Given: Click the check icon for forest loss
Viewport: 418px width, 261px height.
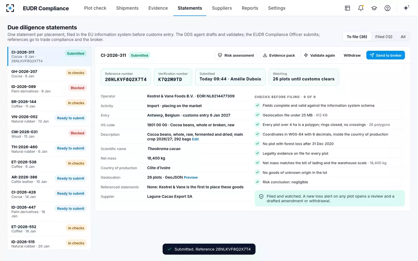Looking at the screenshot, I should coord(257,143).
